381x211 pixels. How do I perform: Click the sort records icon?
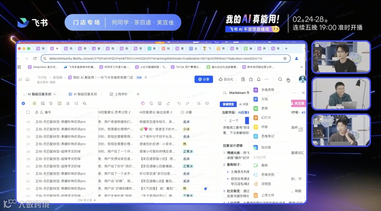click(68, 104)
